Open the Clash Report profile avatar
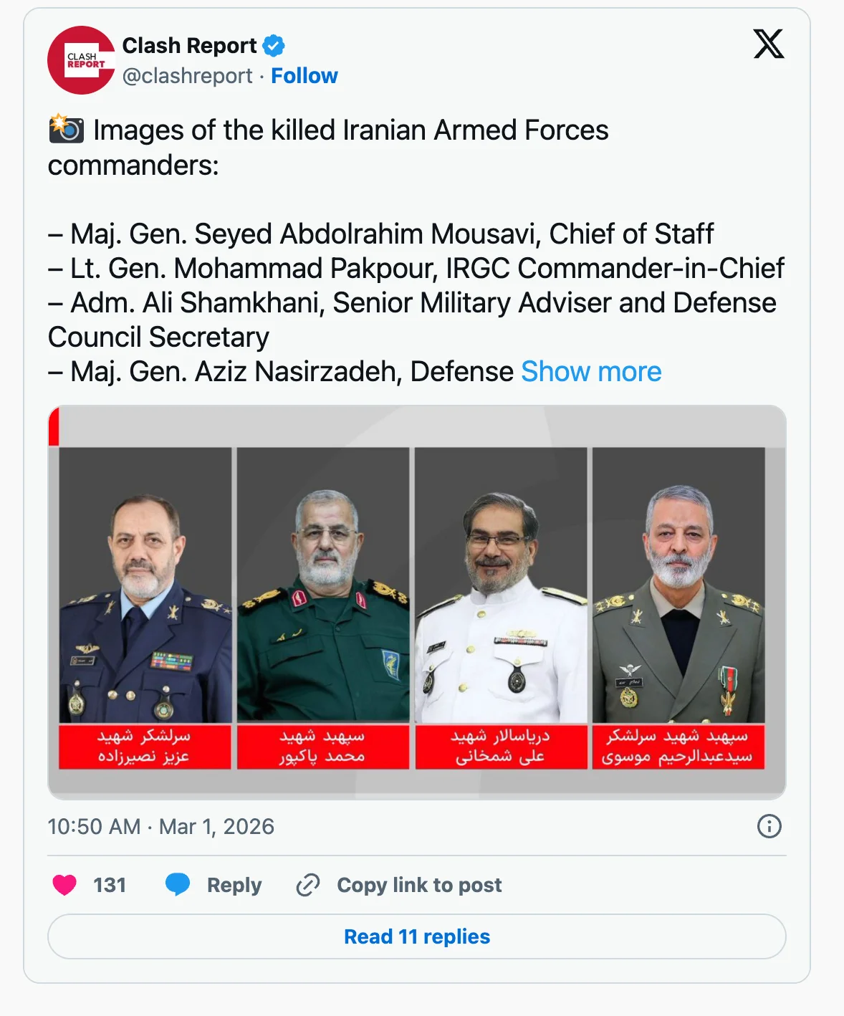Image resolution: width=844 pixels, height=1016 pixels. pyautogui.click(x=81, y=60)
